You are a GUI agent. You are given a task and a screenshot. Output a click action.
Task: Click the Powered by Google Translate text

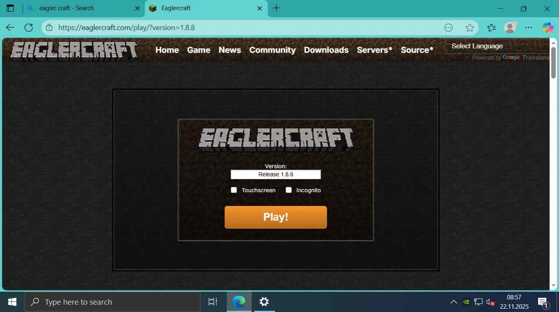[x=510, y=58]
